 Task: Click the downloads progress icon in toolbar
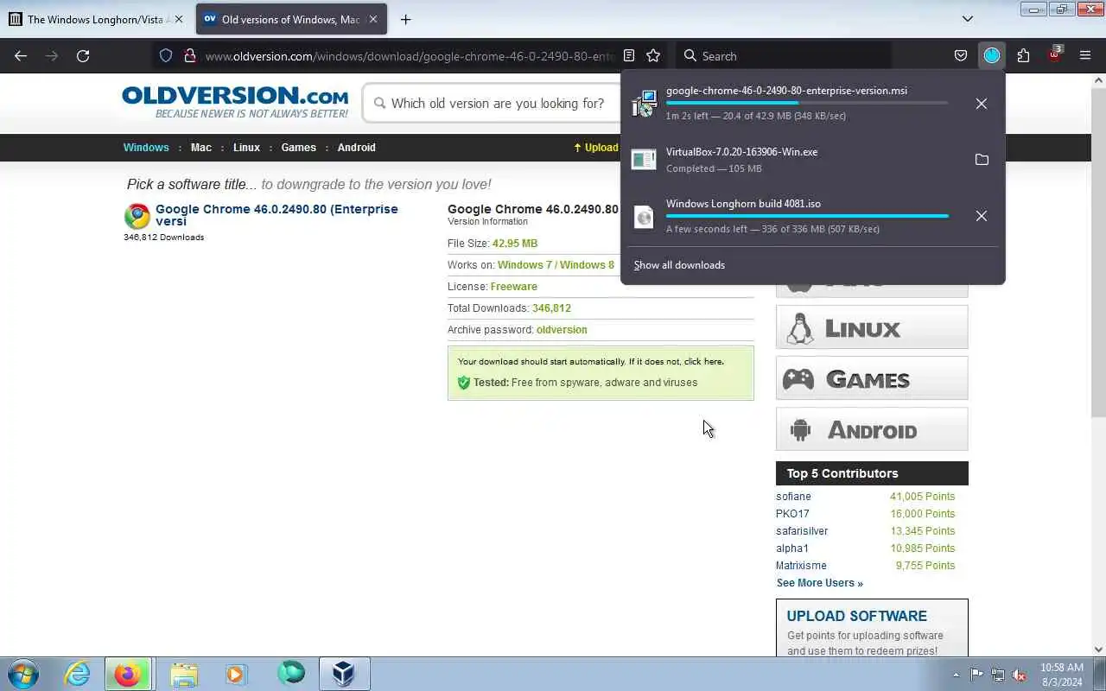click(x=992, y=56)
